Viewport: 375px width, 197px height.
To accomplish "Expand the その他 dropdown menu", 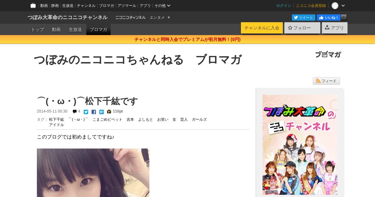I will pyautogui.click(x=162, y=6).
